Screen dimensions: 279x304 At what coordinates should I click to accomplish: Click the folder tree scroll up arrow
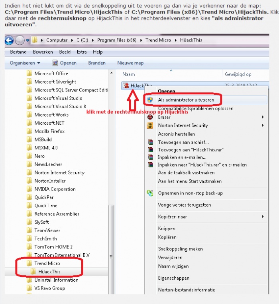click(x=112, y=73)
